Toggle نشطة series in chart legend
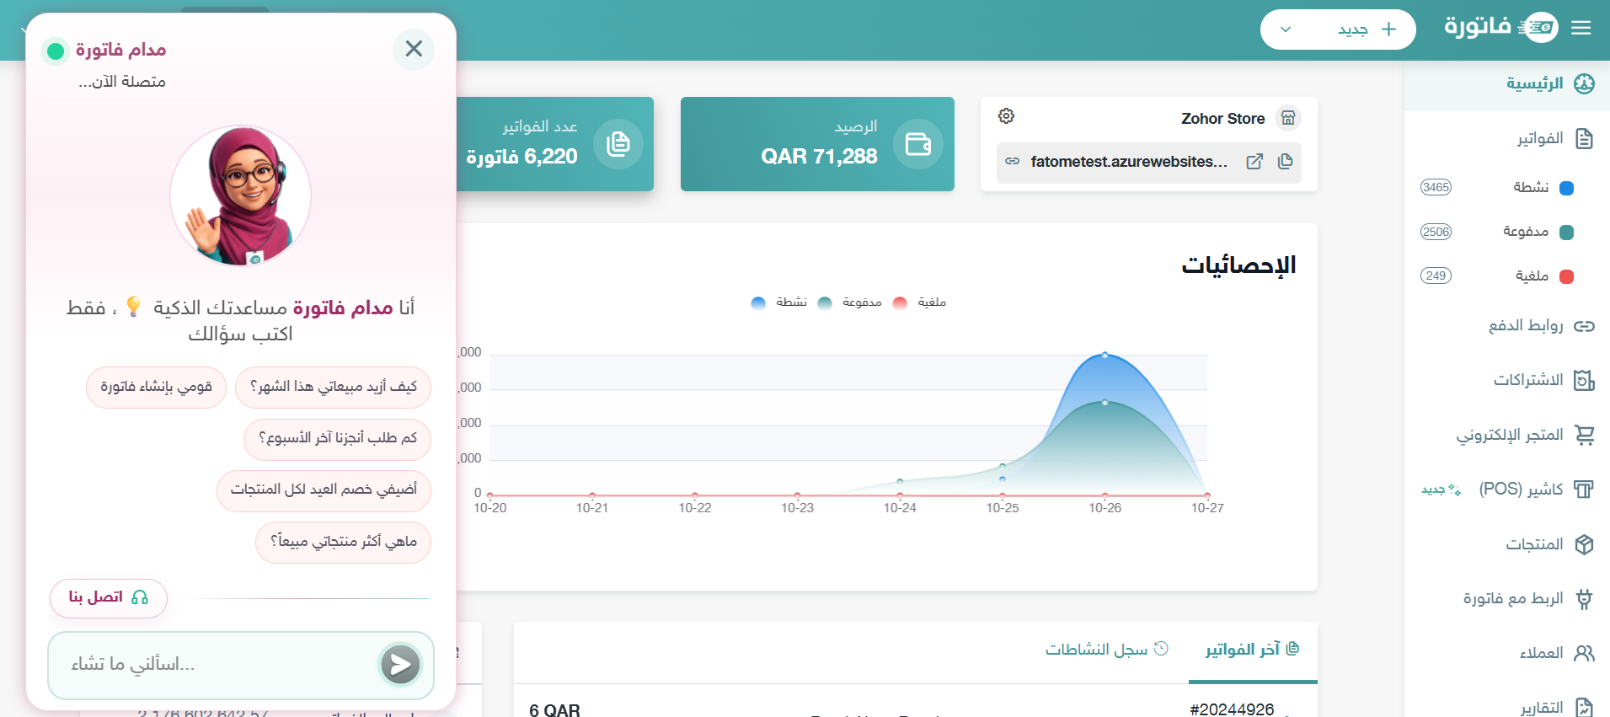This screenshot has height=717, width=1610. coord(779,302)
